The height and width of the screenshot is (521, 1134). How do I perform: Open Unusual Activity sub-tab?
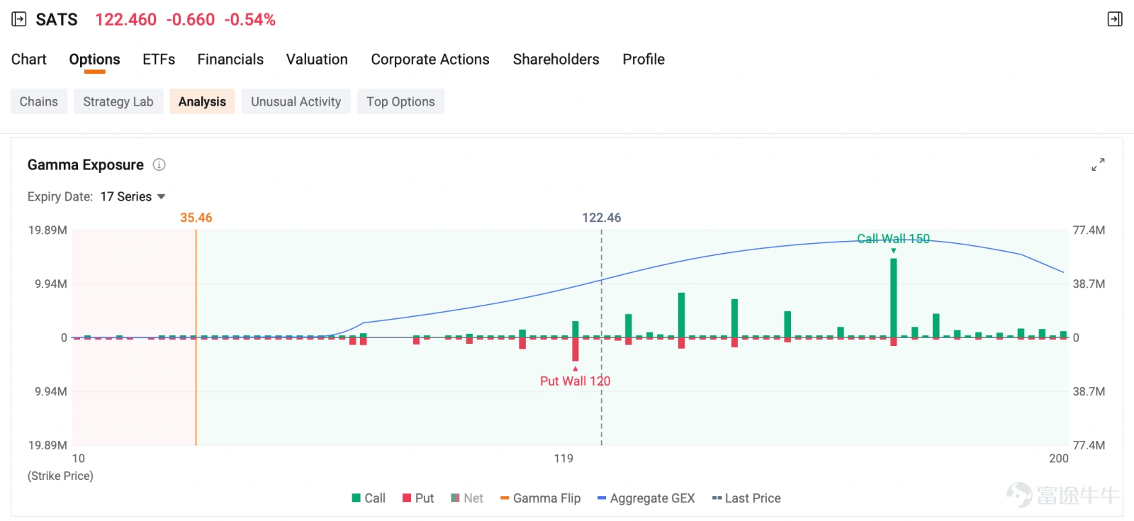click(296, 101)
